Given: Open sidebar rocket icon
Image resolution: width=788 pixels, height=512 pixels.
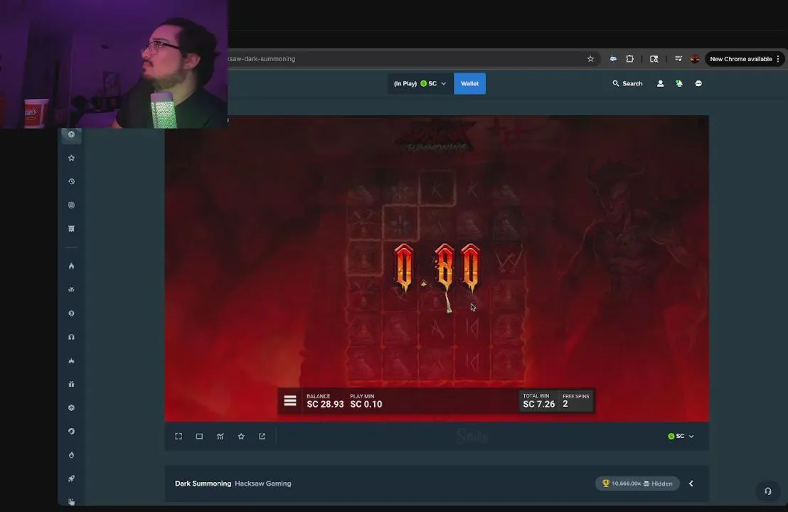Looking at the screenshot, I should click(x=71, y=479).
